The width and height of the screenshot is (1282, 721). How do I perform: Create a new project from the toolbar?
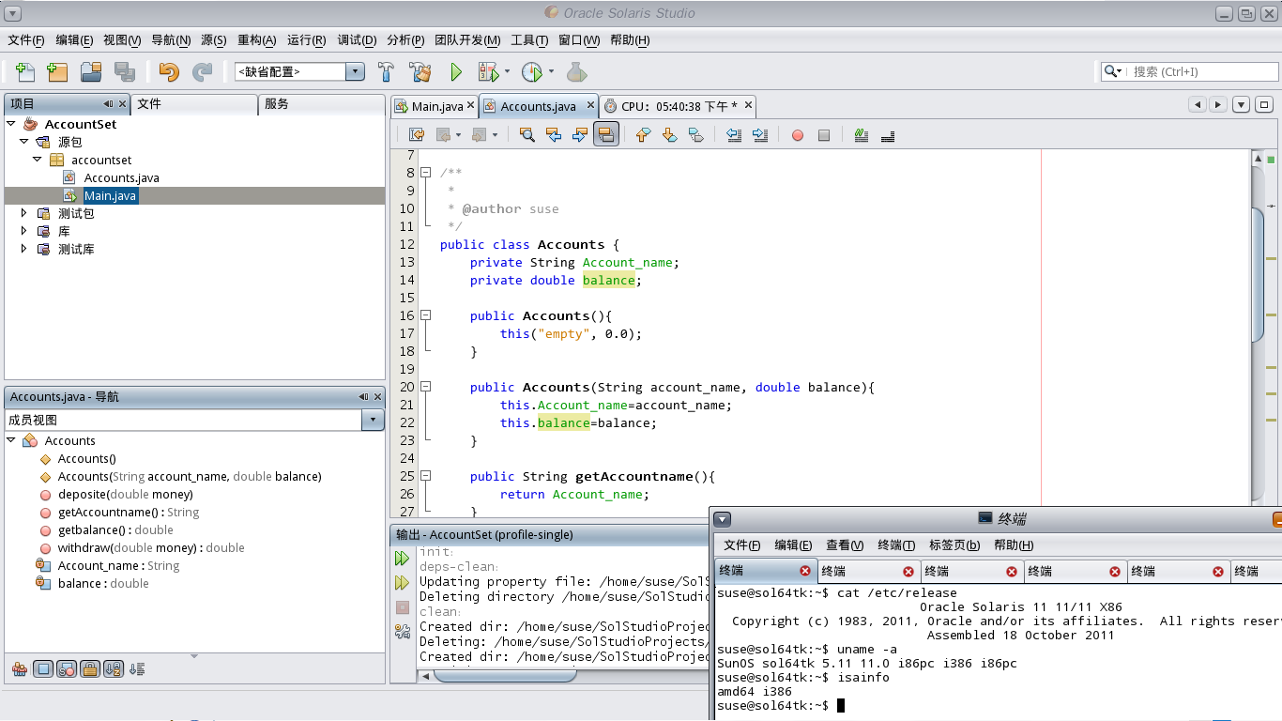tap(57, 71)
